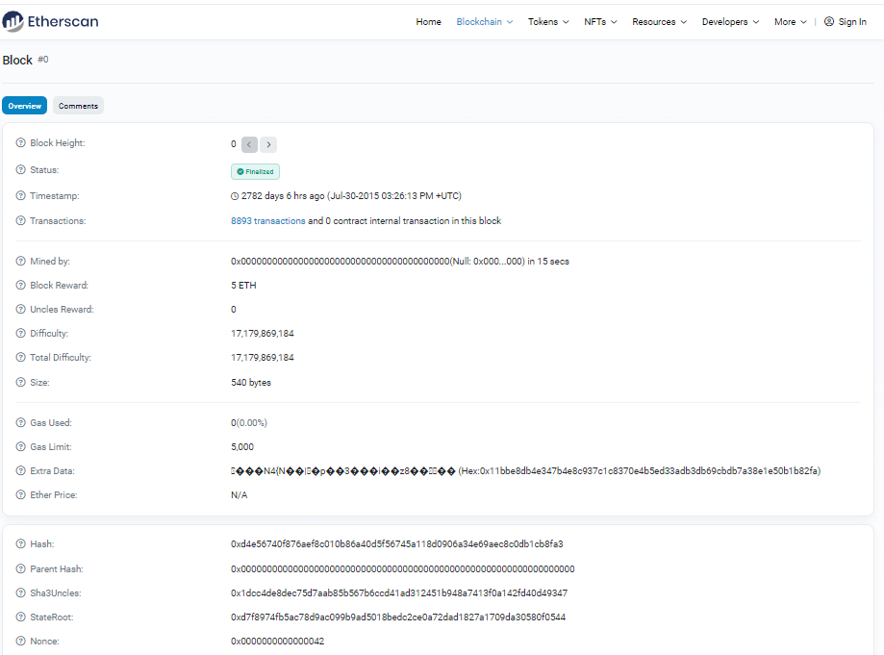The image size is (884, 655).
Task: Open the Tokens dropdown menu
Action: click(548, 22)
